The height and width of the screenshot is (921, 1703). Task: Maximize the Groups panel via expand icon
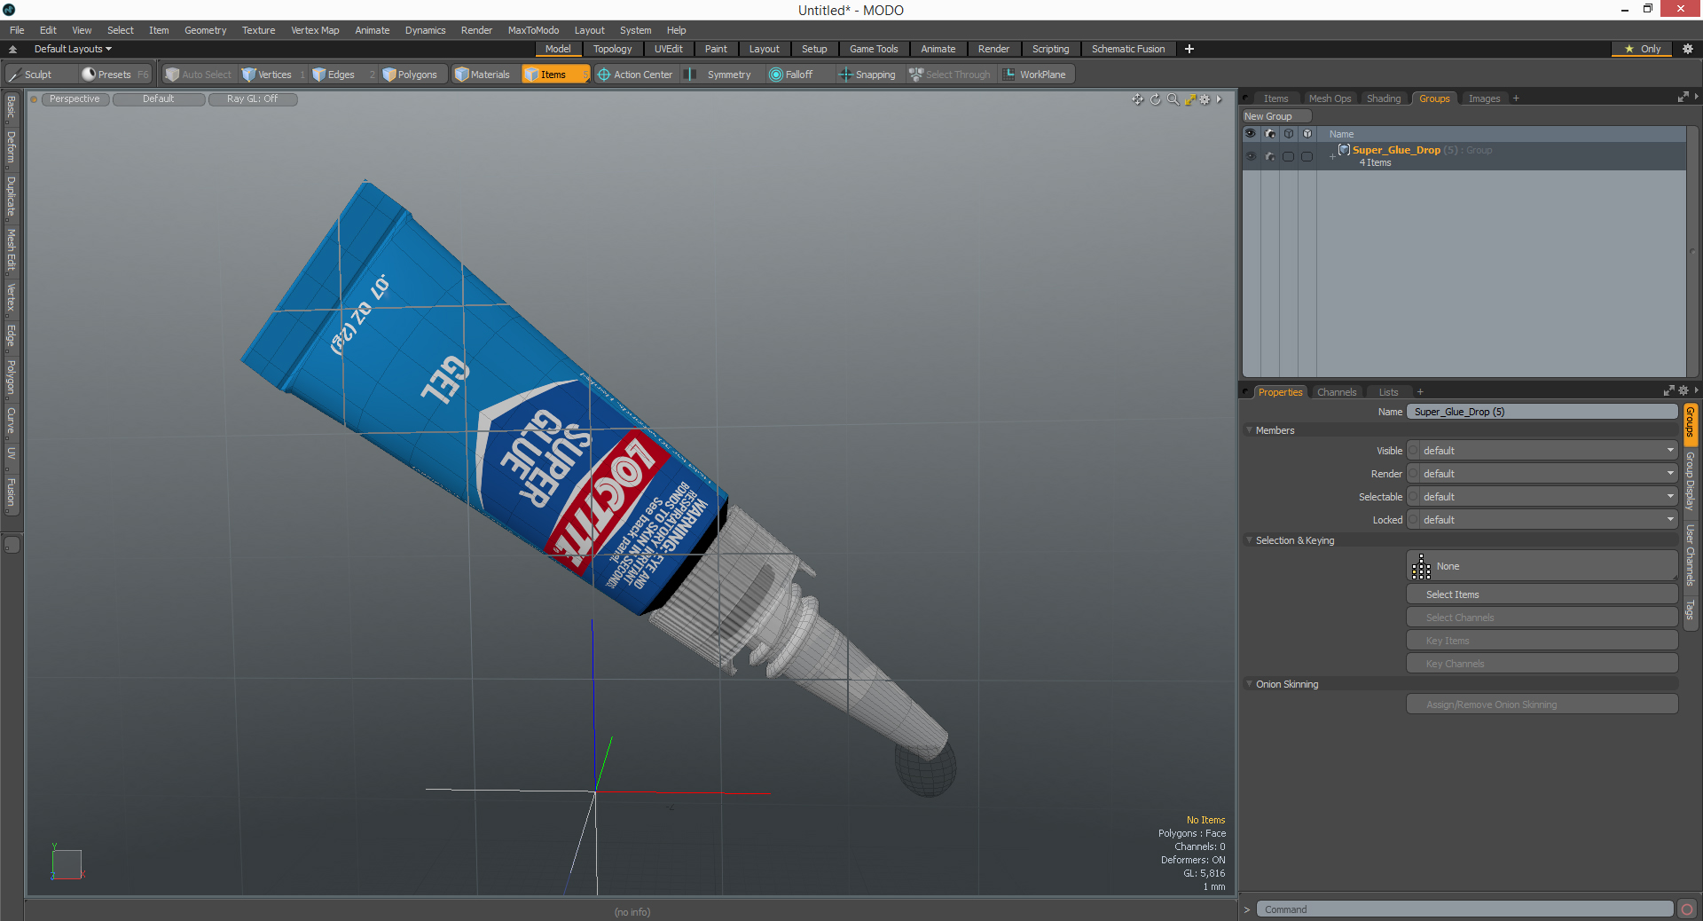pos(1683,98)
